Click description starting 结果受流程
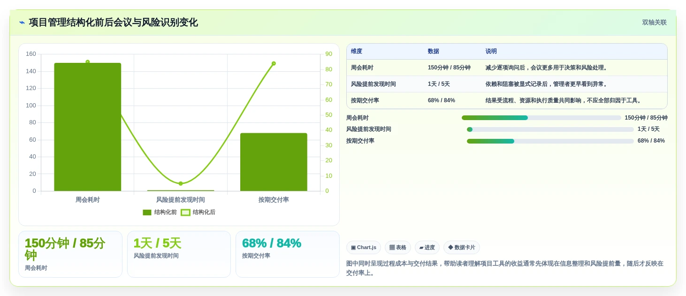This screenshot has height=296, width=686. (564, 100)
